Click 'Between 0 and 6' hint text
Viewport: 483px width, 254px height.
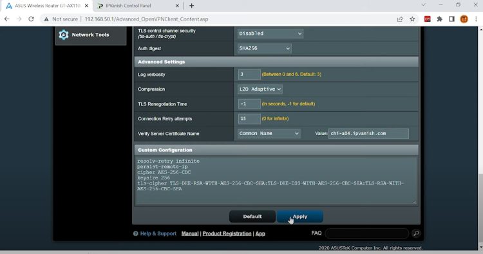tap(291, 75)
